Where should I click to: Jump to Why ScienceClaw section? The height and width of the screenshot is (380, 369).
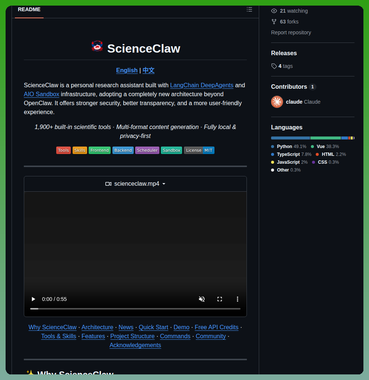click(x=53, y=327)
